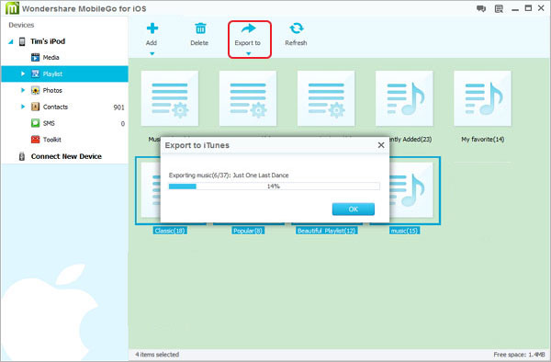Click the '4 items selected' status text
The image size is (551, 362).
coord(157,355)
